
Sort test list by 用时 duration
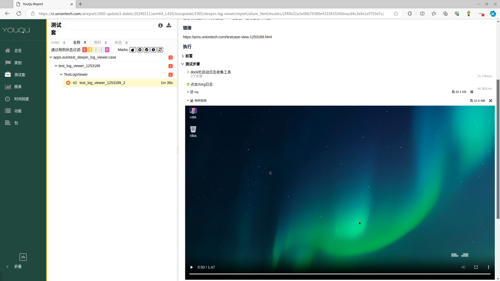[100, 42]
